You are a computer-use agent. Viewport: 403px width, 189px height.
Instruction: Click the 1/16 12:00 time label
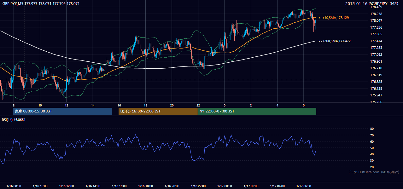coord(66,186)
